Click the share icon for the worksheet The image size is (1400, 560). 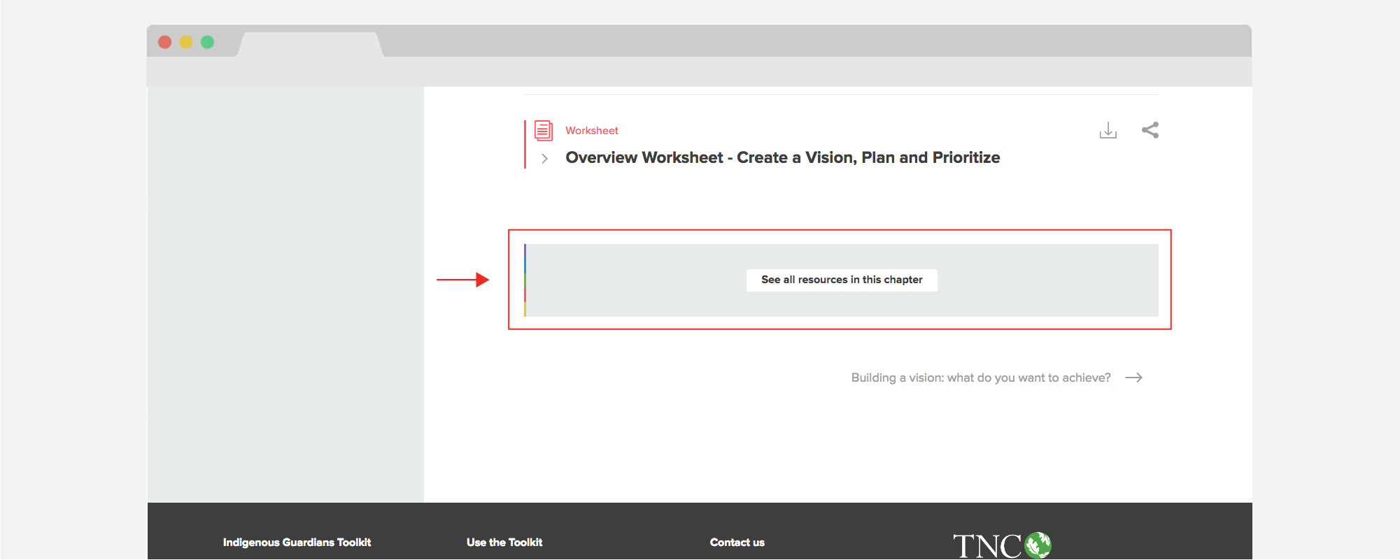point(1150,130)
